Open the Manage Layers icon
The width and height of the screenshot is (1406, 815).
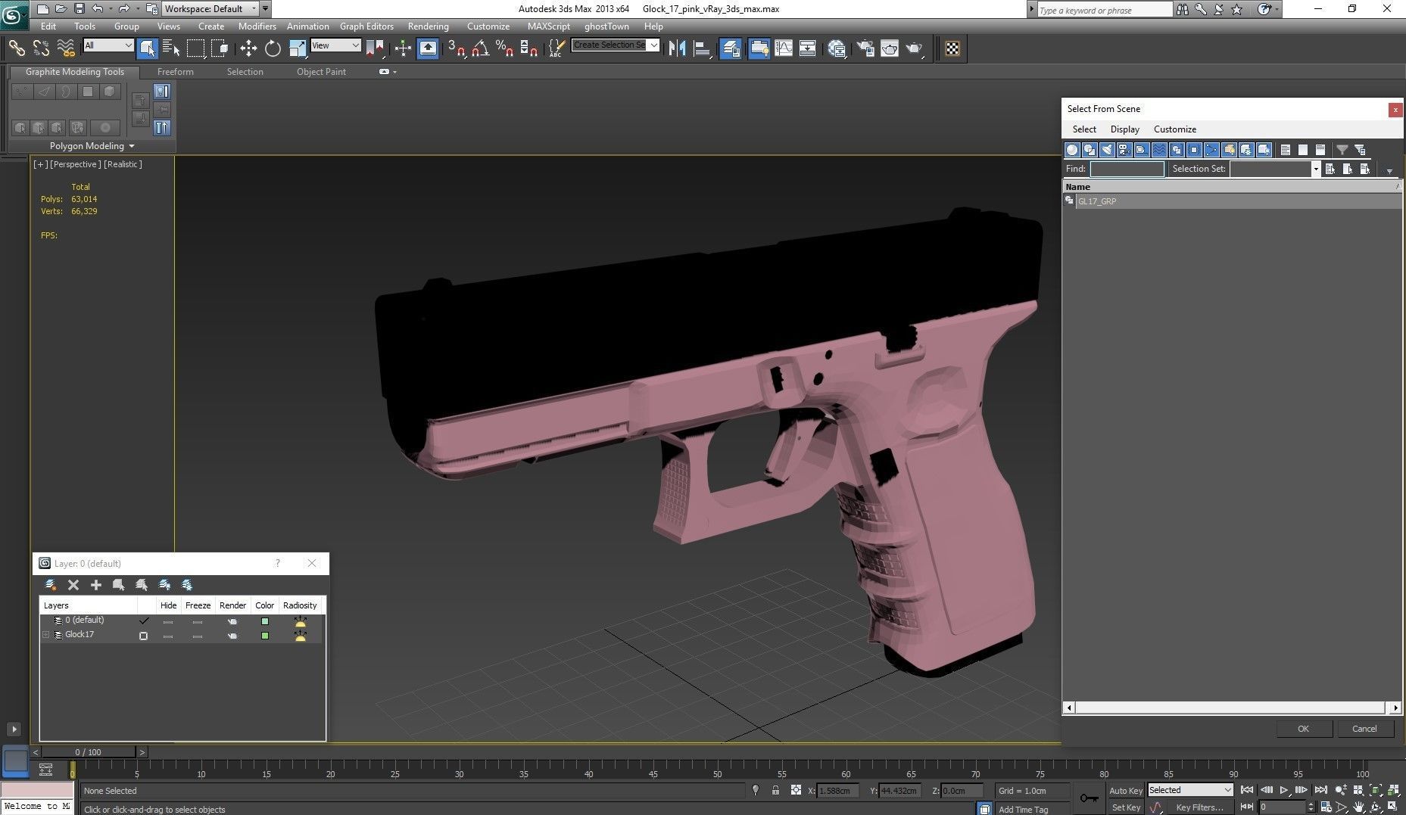pos(731,48)
